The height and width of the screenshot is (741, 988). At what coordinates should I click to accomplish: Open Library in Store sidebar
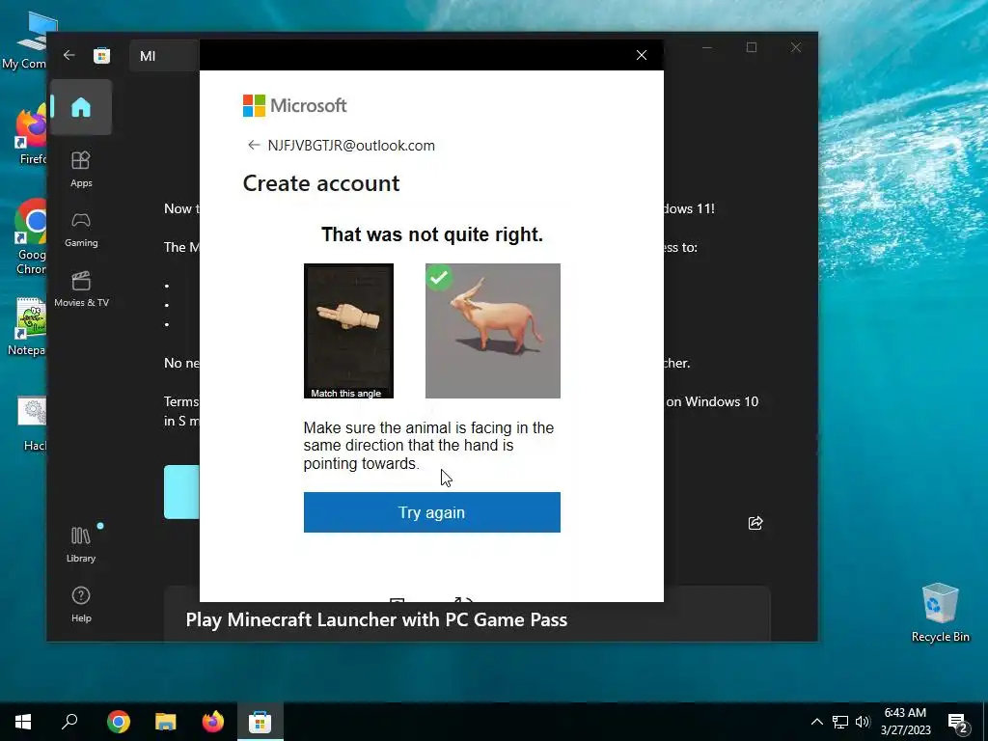81,545
